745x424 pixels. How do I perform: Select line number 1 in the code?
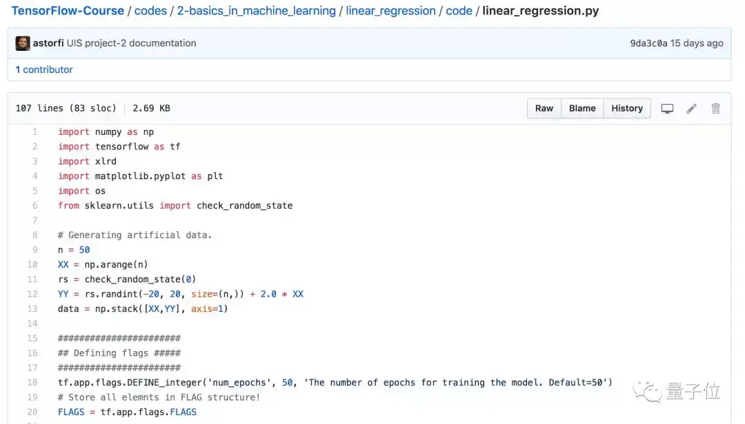(x=34, y=131)
